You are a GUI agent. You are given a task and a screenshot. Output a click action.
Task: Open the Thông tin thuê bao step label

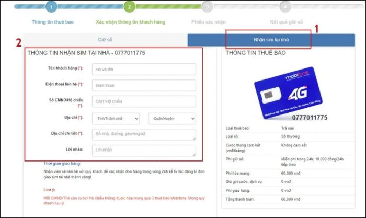click(53, 22)
